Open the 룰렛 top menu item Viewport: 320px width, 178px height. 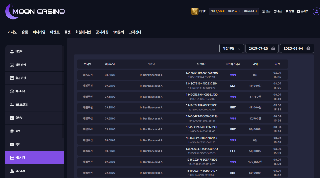(67, 32)
